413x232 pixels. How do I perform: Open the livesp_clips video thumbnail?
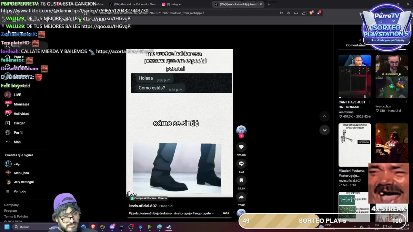(x=391, y=76)
